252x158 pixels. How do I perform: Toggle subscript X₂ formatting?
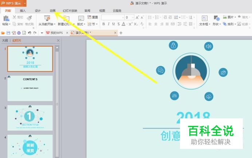click(136, 24)
